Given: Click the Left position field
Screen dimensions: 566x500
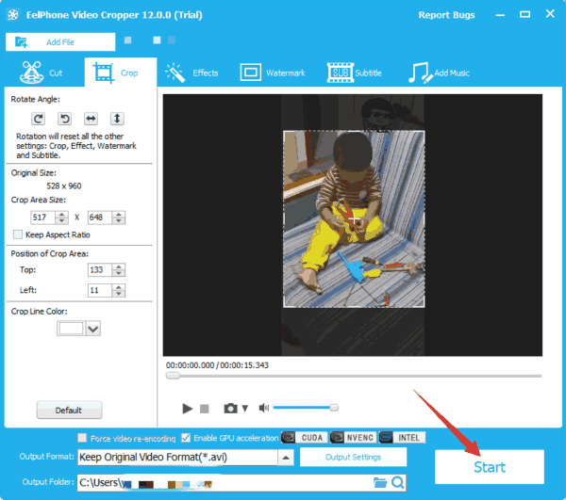Looking at the screenshot, I should pyautogui.click(x=100, y=290).
